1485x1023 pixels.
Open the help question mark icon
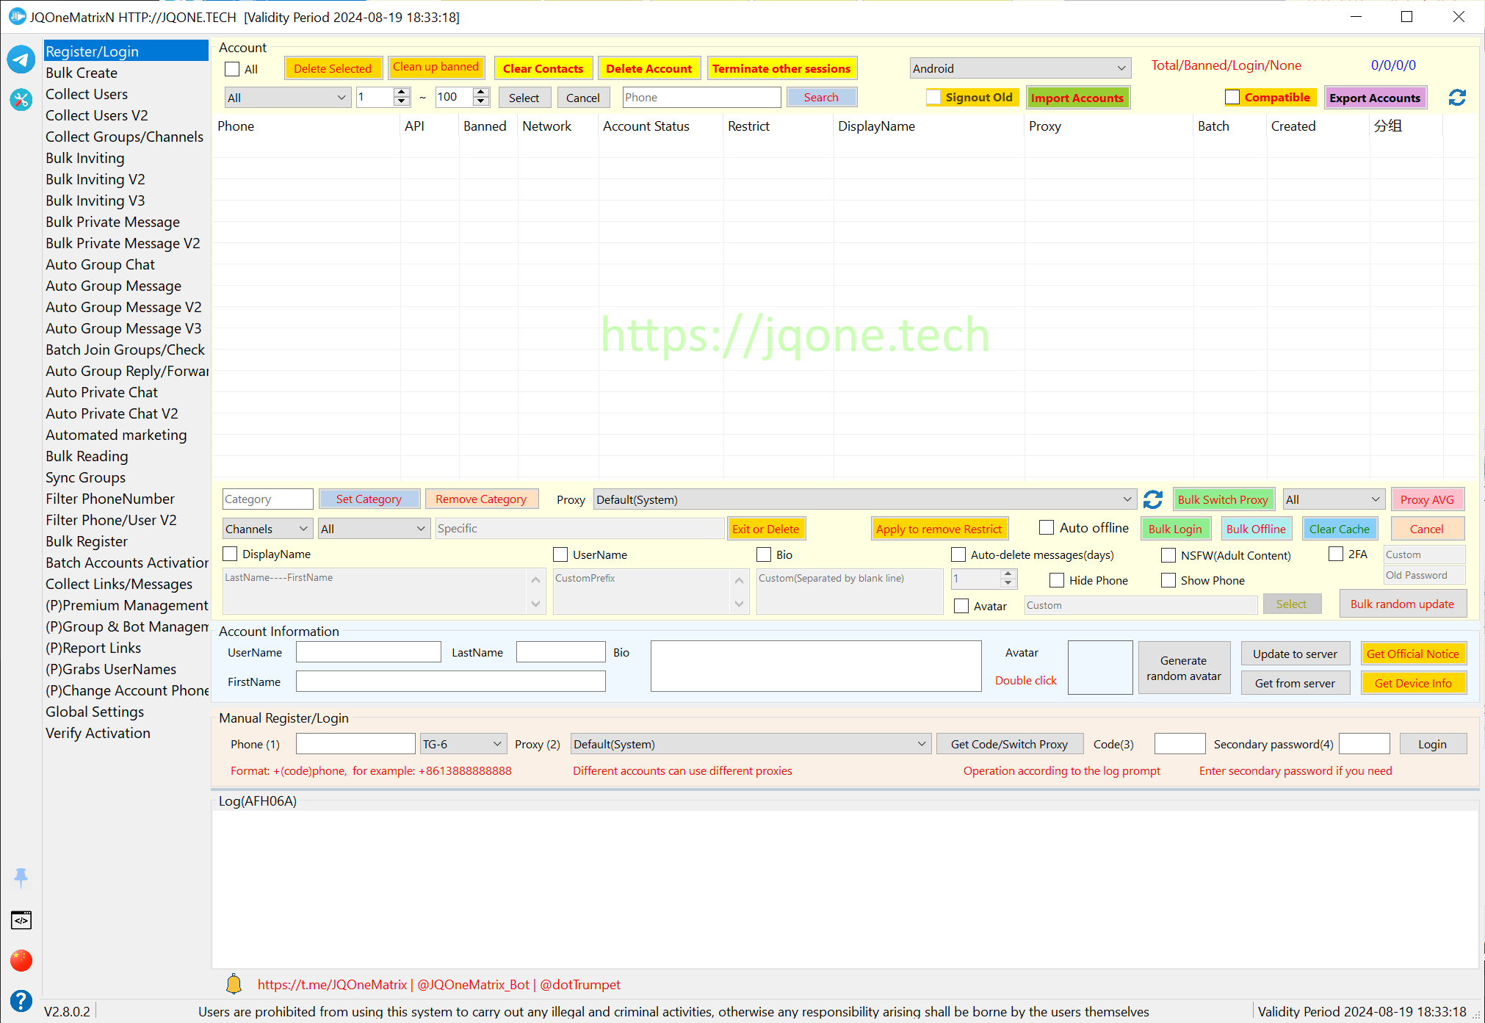(x=21, y=1000)
